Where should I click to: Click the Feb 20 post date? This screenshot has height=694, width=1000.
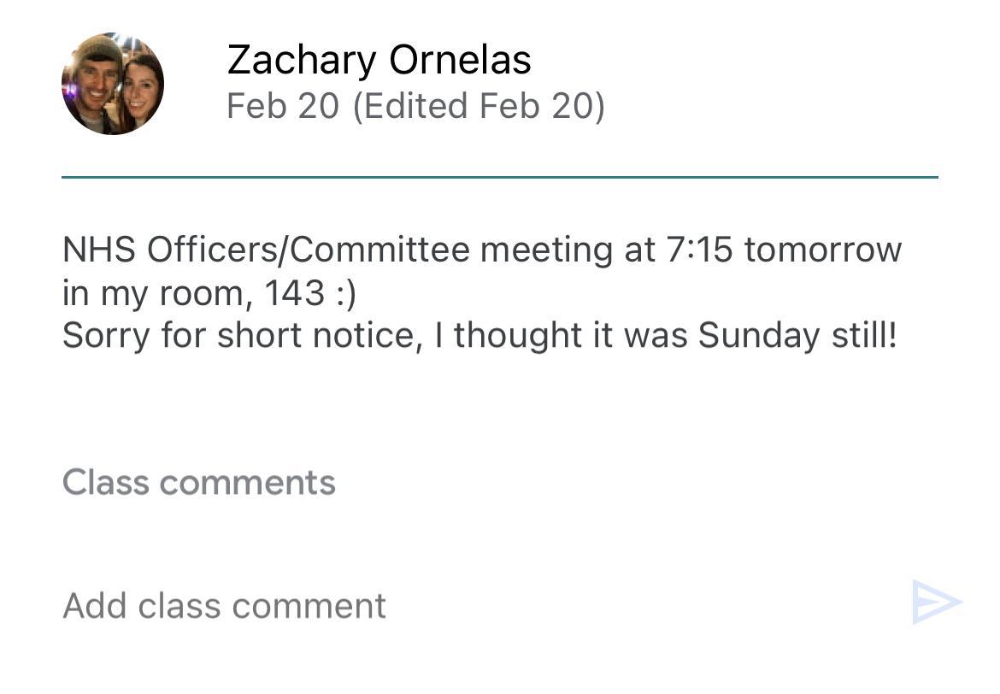point(282,107)
